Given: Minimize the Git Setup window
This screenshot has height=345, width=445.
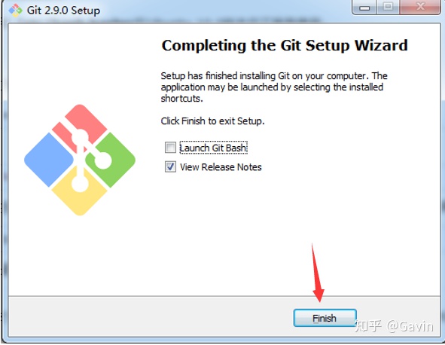Looking at the screenshot, I should click(x=364, y=7).
